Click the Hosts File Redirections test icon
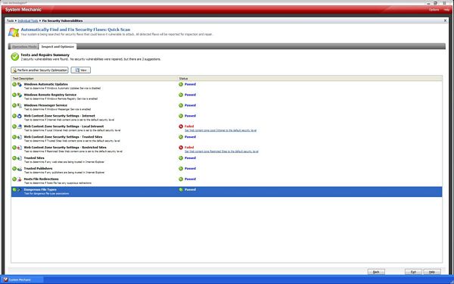Viewport: 454px width, 284px height. (x=20, y=179)
